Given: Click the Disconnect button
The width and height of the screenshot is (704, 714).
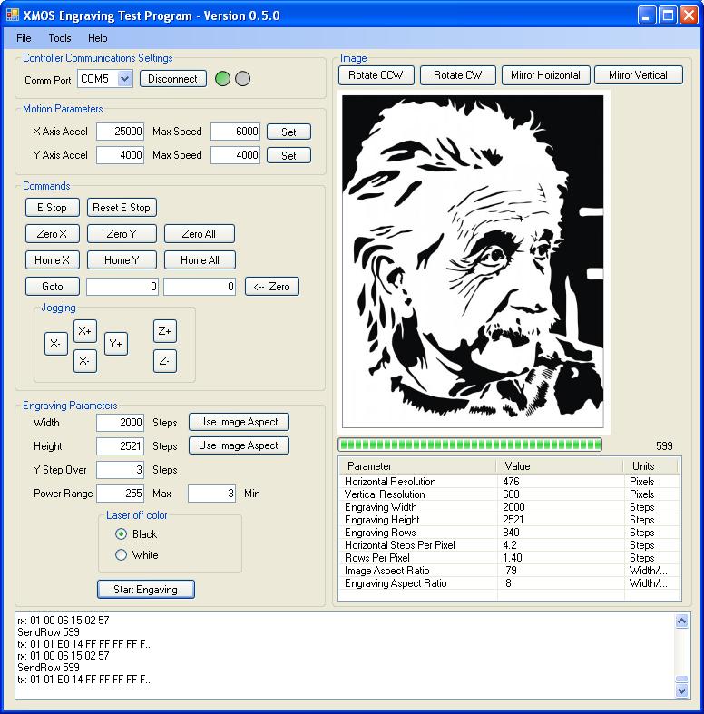Looking at the screenshot, I should [x=173, y=79].
